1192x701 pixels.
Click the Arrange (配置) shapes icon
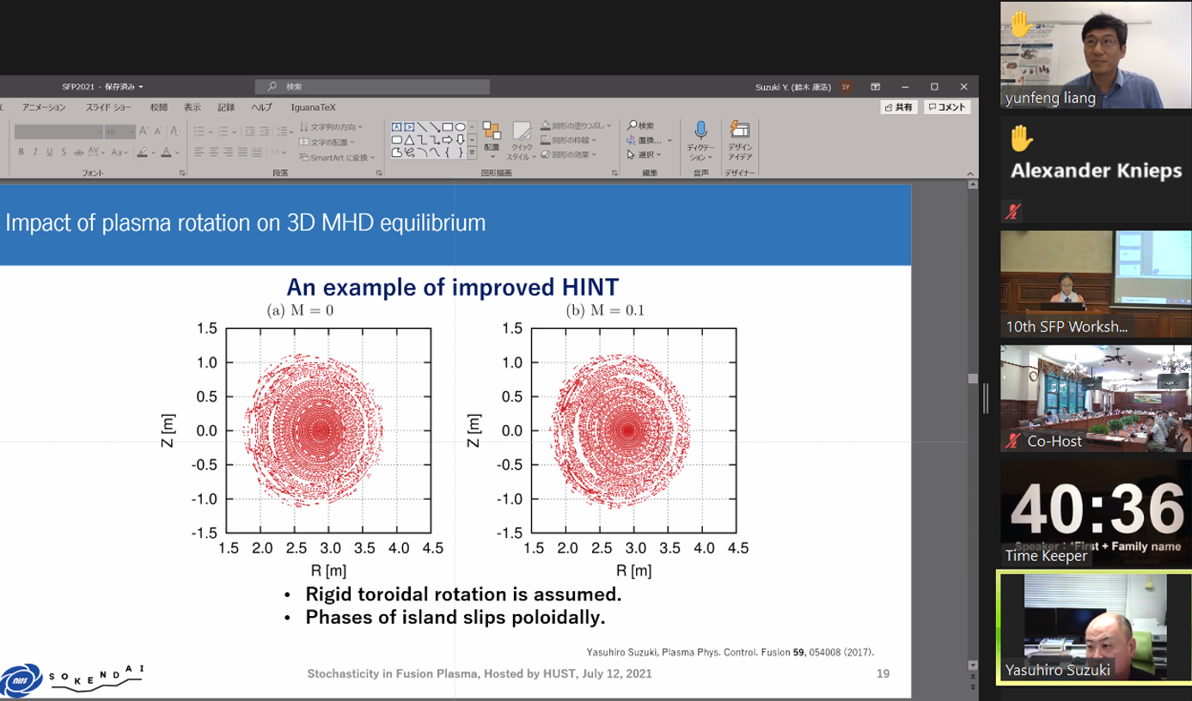[x=492, y=131]
